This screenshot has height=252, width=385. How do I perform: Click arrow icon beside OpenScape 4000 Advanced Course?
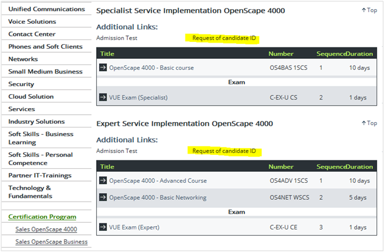pos(103,180)
